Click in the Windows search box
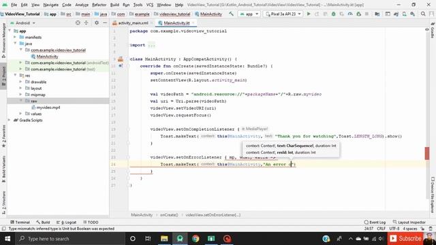Image resolution: width=436 pixels, height=245 pixels. tap(70, 239)
